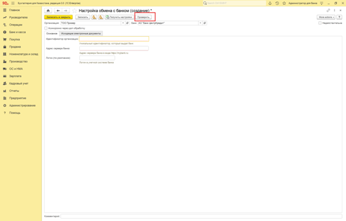Viewport: 346px width, 221px height.
Task: Click the Комментарий field at bottom
Action: (x=201, y=216)
